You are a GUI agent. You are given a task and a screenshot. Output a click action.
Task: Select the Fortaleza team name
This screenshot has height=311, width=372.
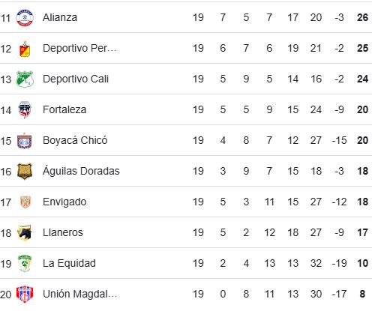pyautogui.click(x=64, y=109)
